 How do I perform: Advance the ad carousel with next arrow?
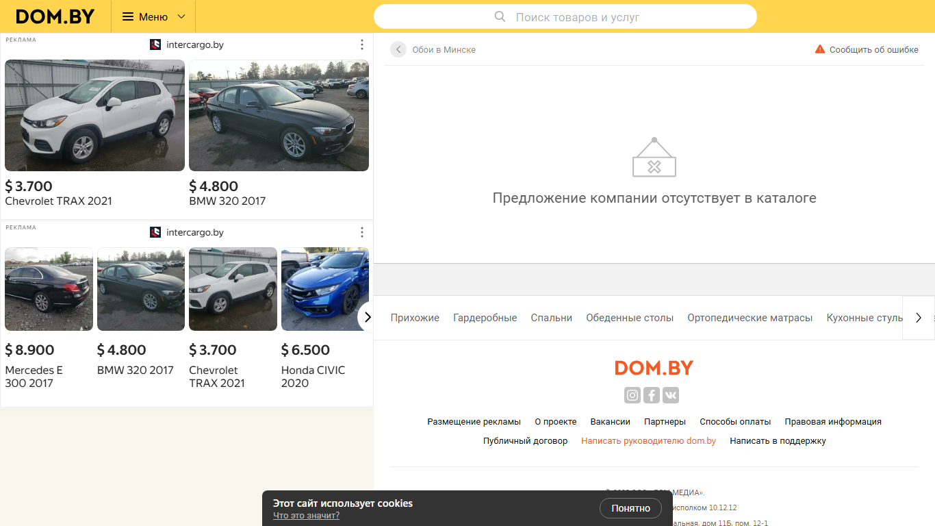(x=366, y=317)
